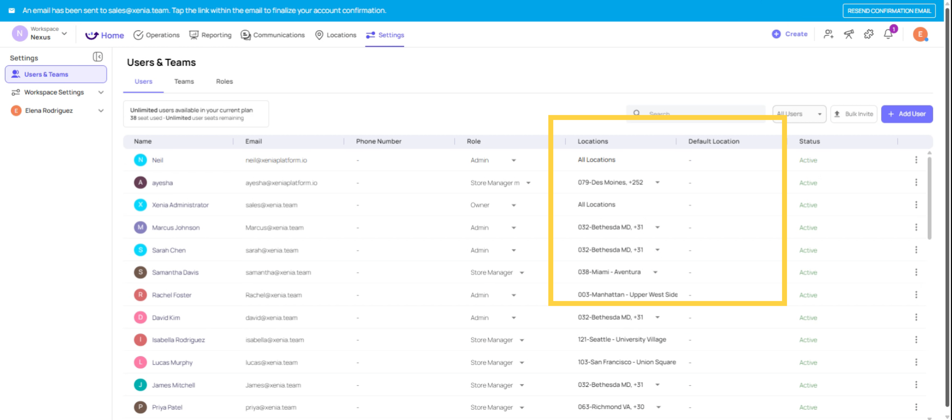Click the user table vertical scrollbar
The width and height of the screenshot is (952, 420).
click(x=929, y=198)
